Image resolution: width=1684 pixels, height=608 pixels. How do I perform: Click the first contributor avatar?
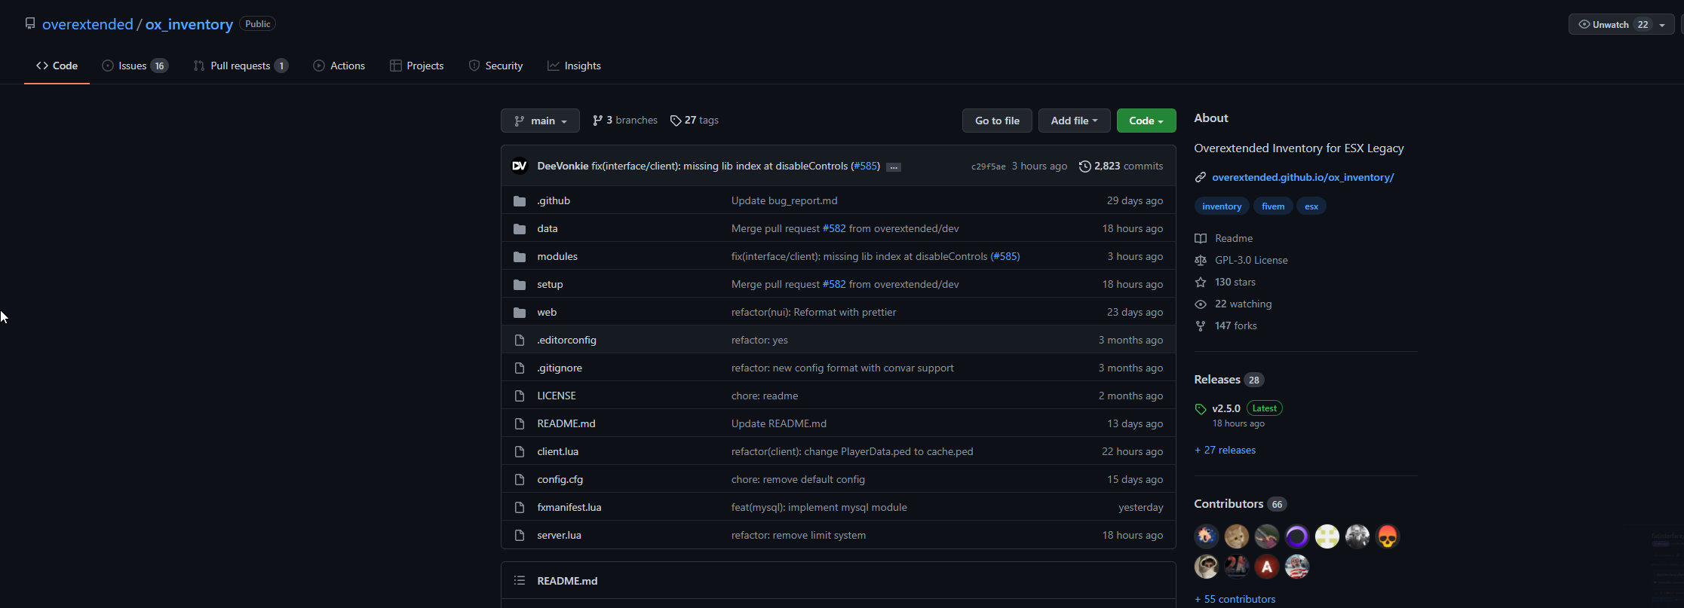pos(1206,536)
